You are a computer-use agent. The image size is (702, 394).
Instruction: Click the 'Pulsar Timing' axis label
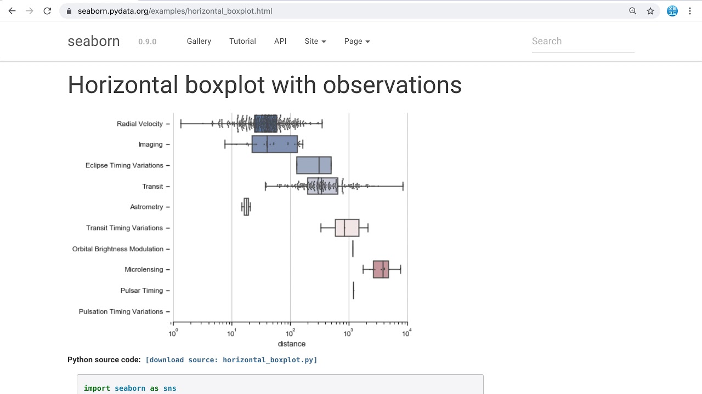pos(141,291)
